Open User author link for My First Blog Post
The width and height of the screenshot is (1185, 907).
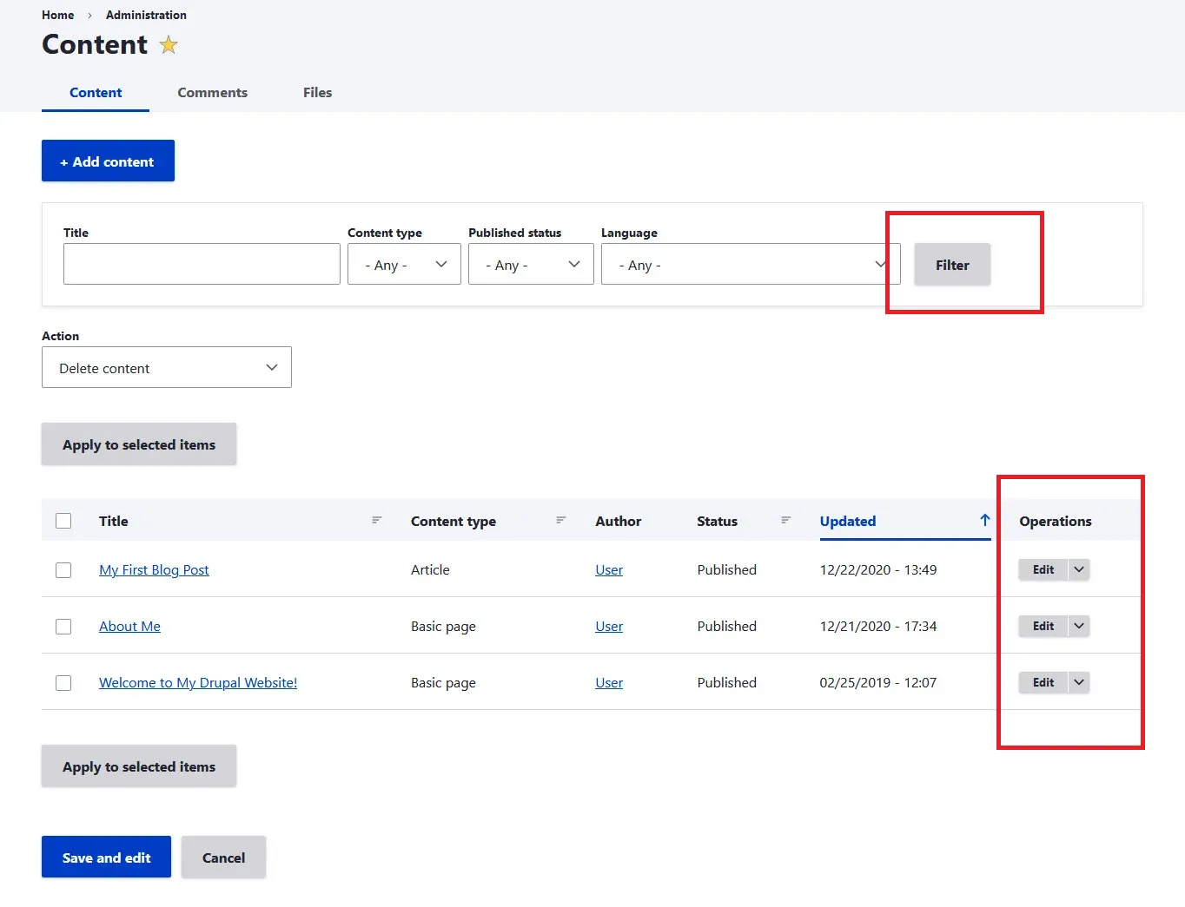coord(609,569)
